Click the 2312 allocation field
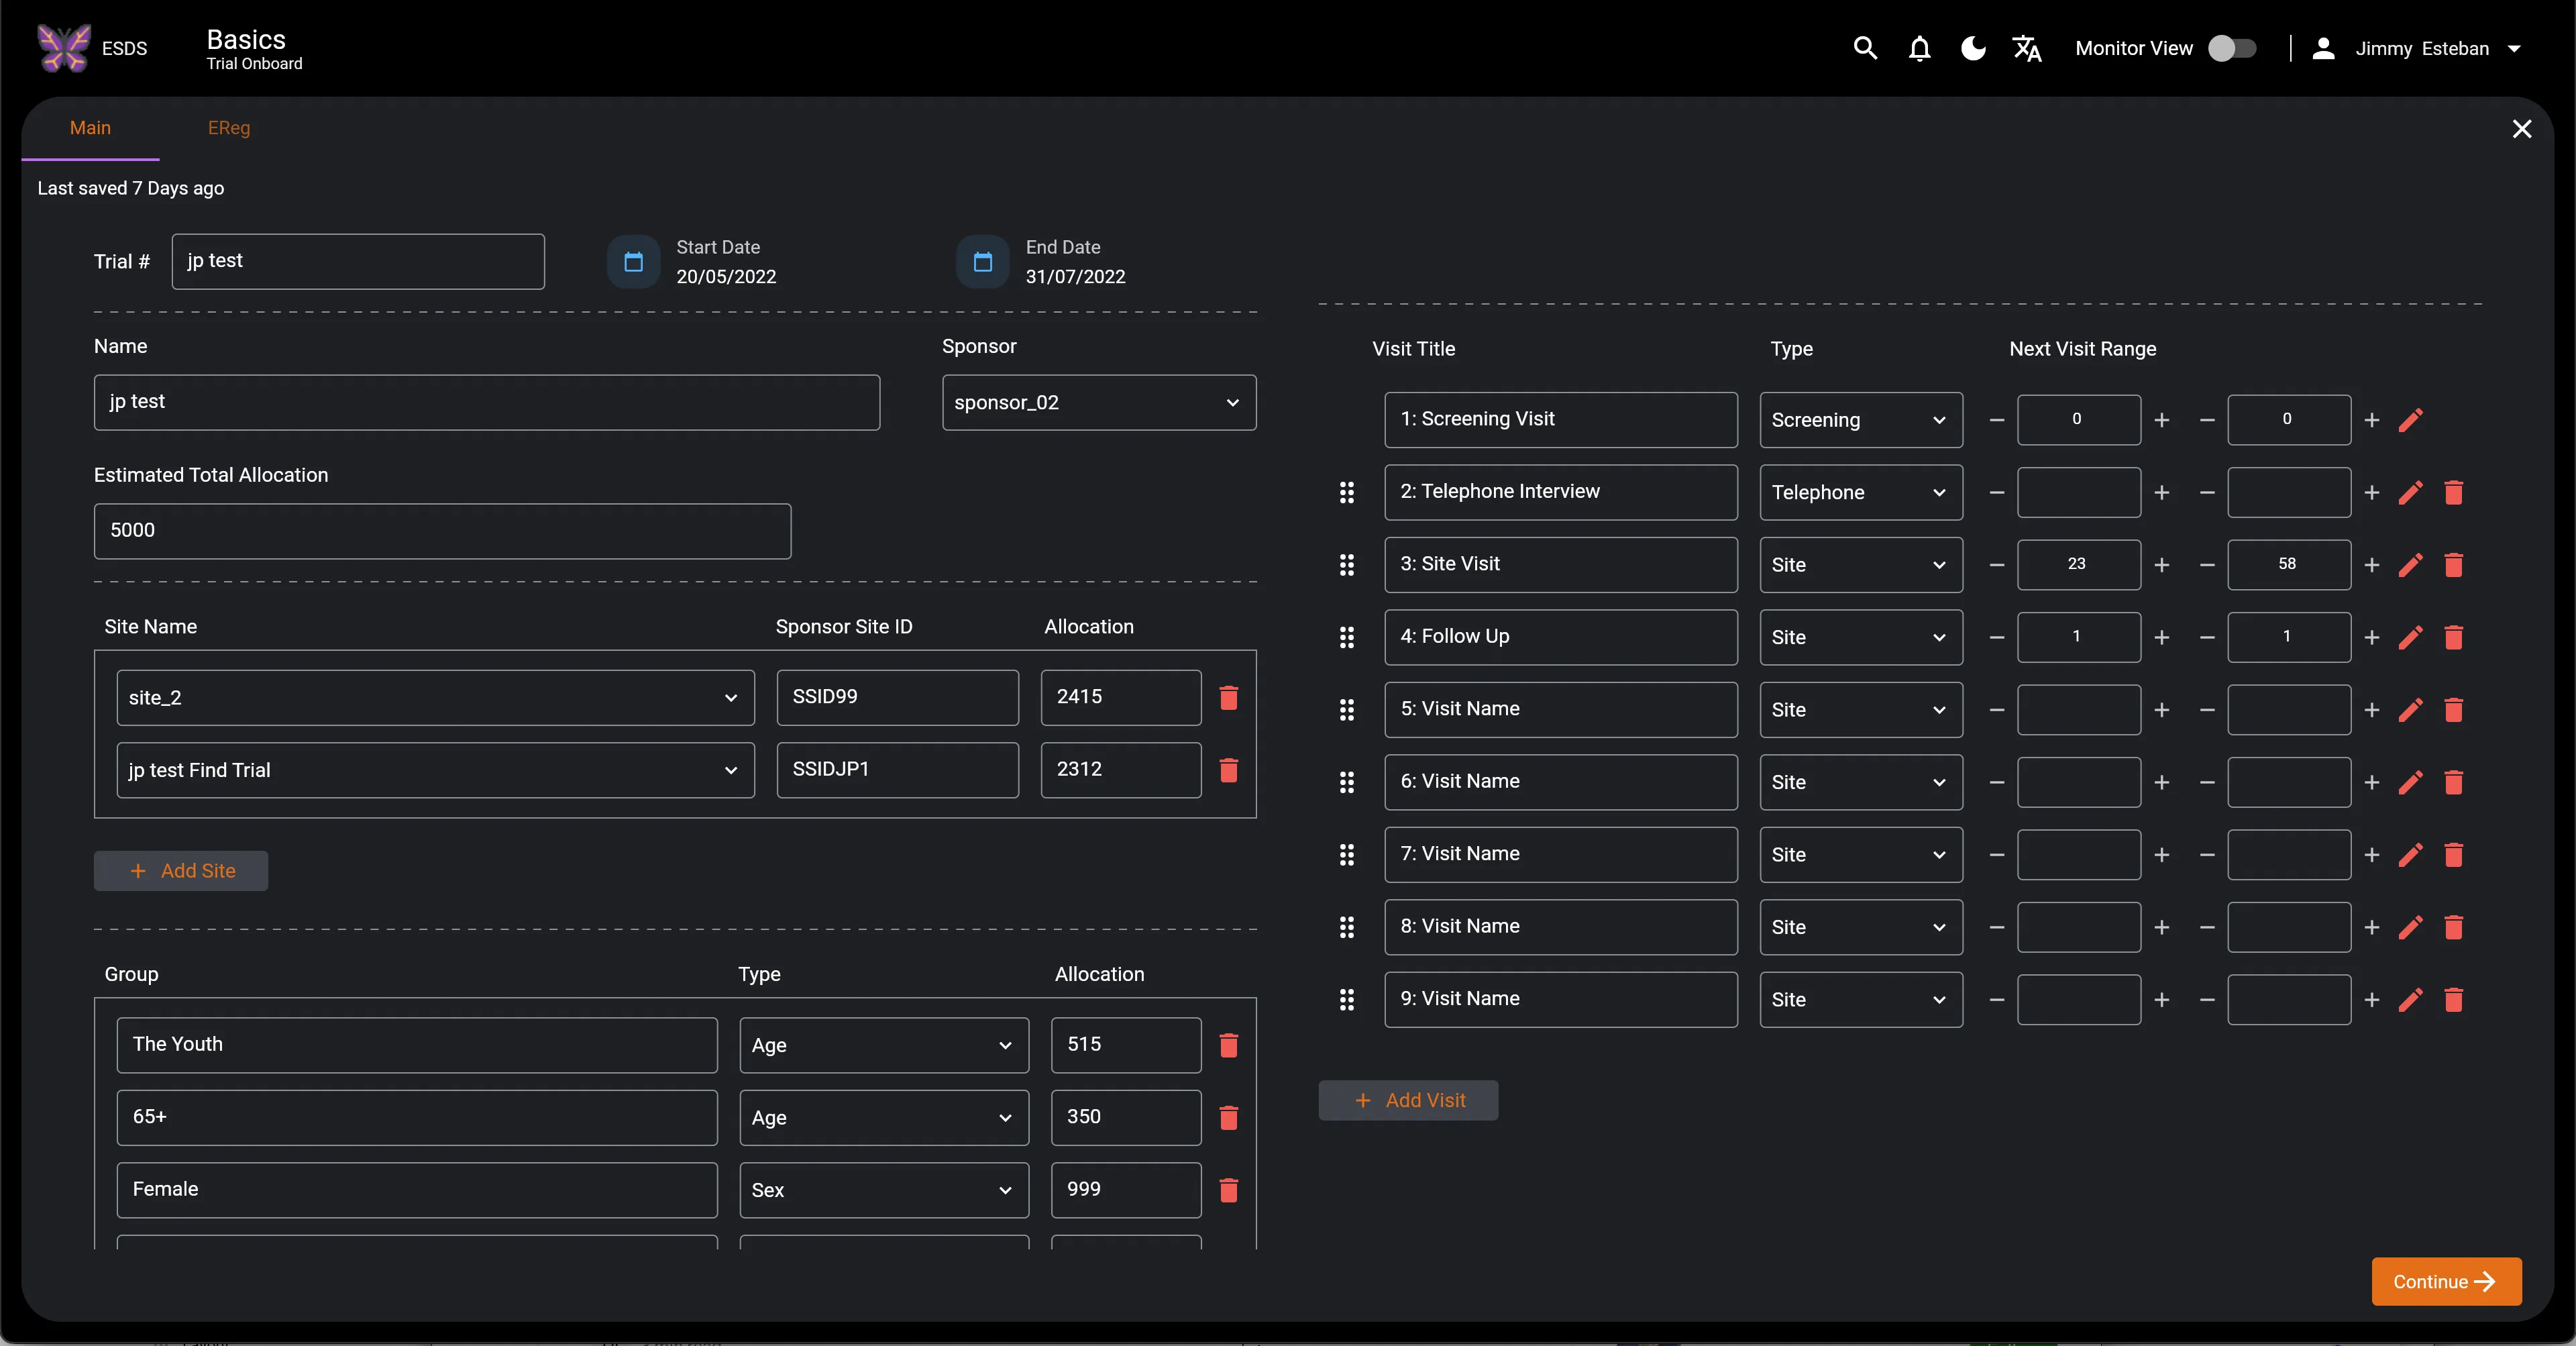The image size is (2576, 1346). point(1121,770)
